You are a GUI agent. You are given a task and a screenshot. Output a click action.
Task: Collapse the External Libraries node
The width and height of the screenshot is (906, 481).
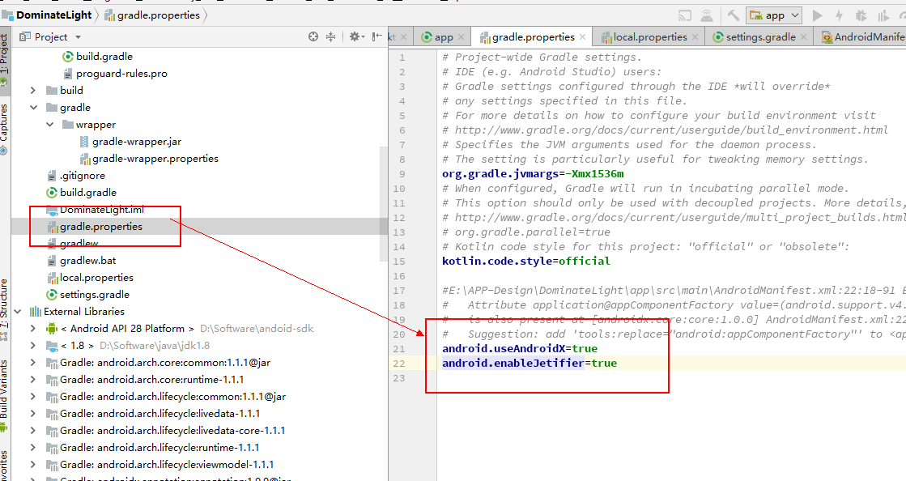pos(17,312)
